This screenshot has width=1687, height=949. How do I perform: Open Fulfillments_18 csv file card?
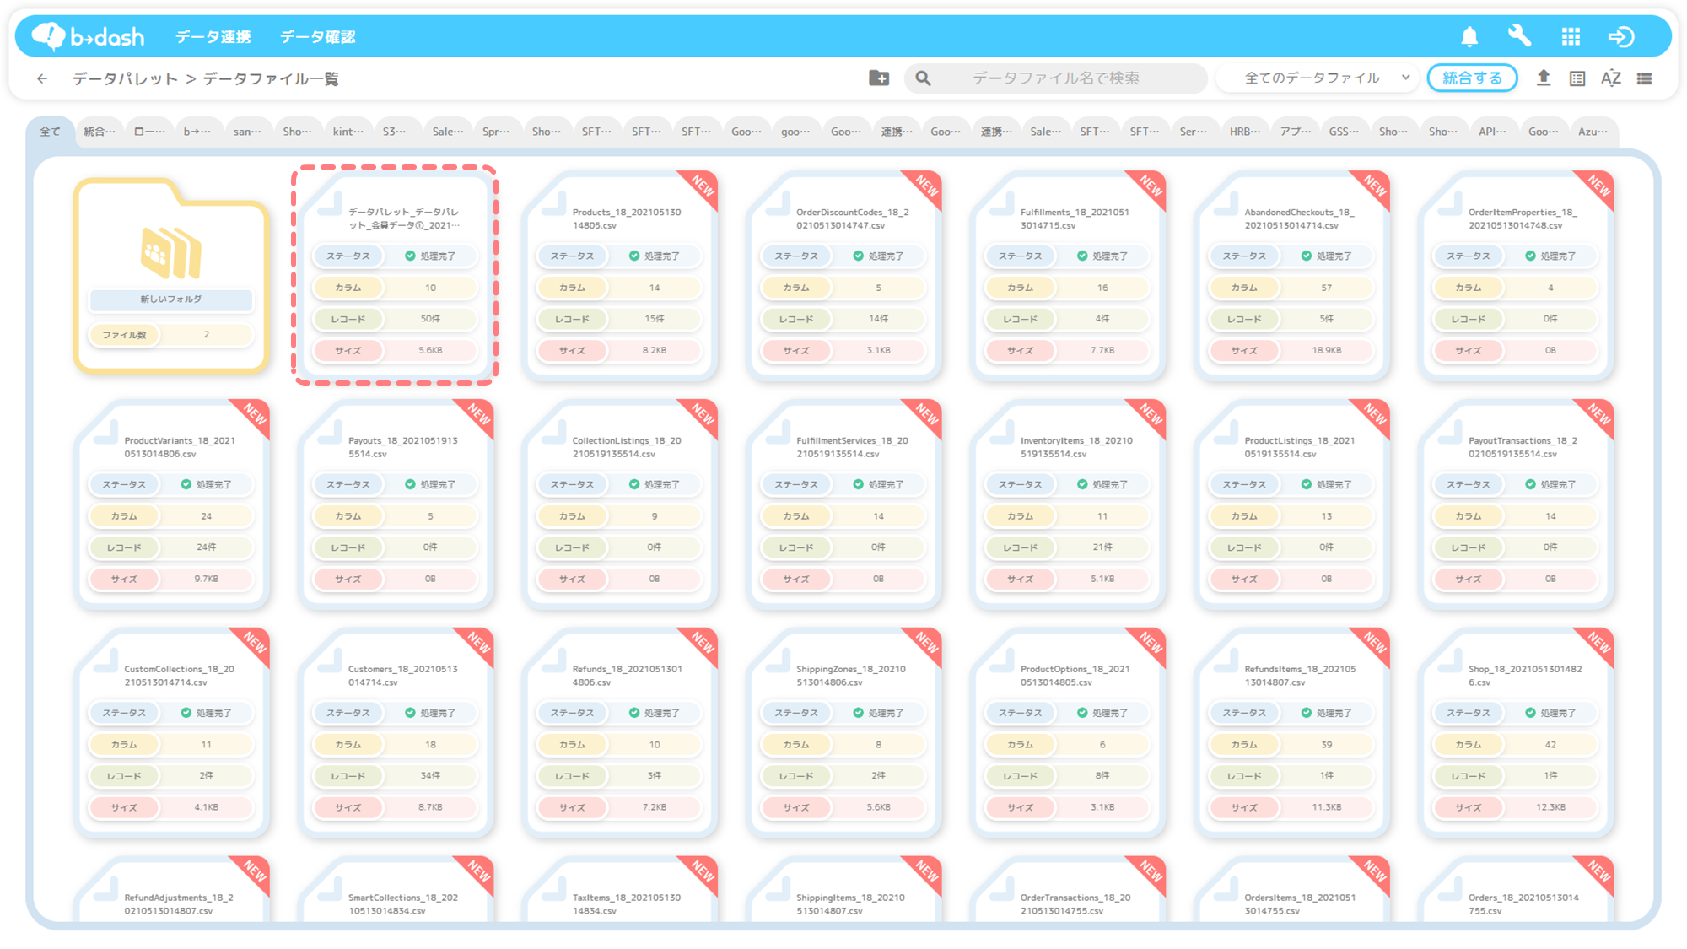(1068, 275)
